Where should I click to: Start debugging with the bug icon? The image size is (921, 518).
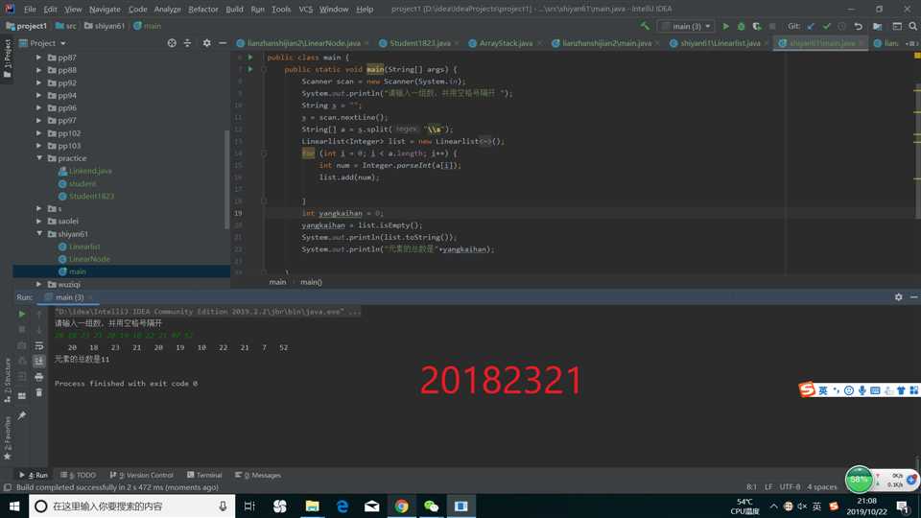pyautogui.click(x=741, y=26)
